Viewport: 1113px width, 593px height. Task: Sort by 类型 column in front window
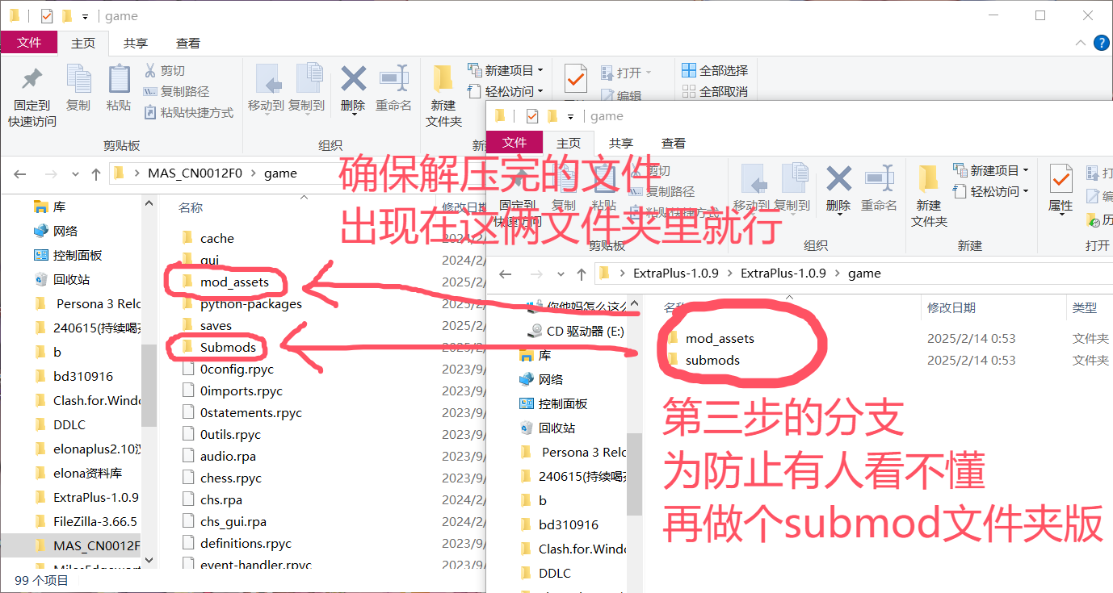tap(1085, 307)
